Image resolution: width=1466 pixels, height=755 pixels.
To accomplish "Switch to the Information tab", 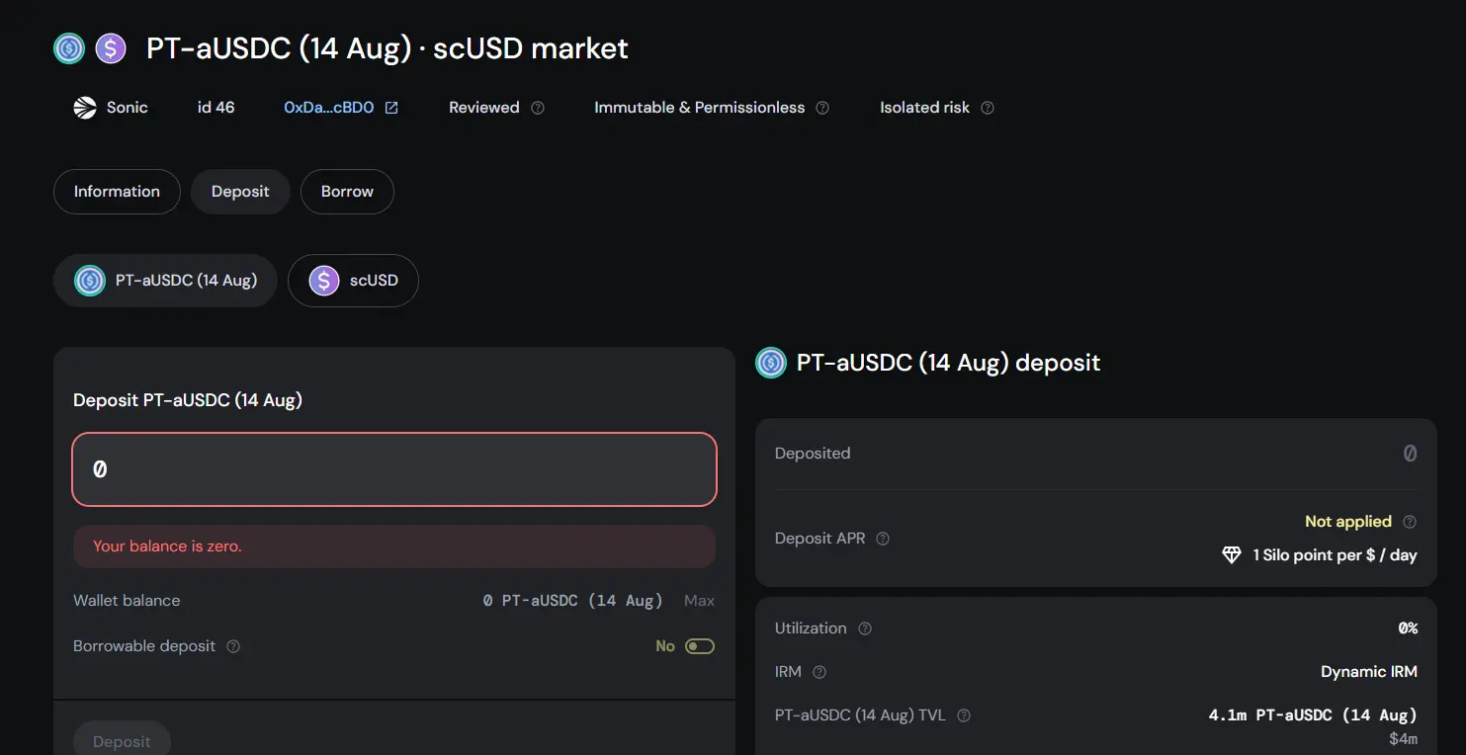I will click(117, 192).
